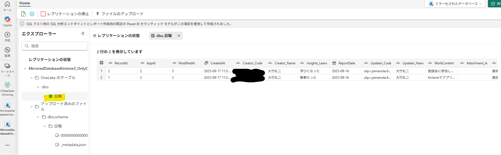
Task: Click the 検索 search field in explorer
Action: pos(55,46)
